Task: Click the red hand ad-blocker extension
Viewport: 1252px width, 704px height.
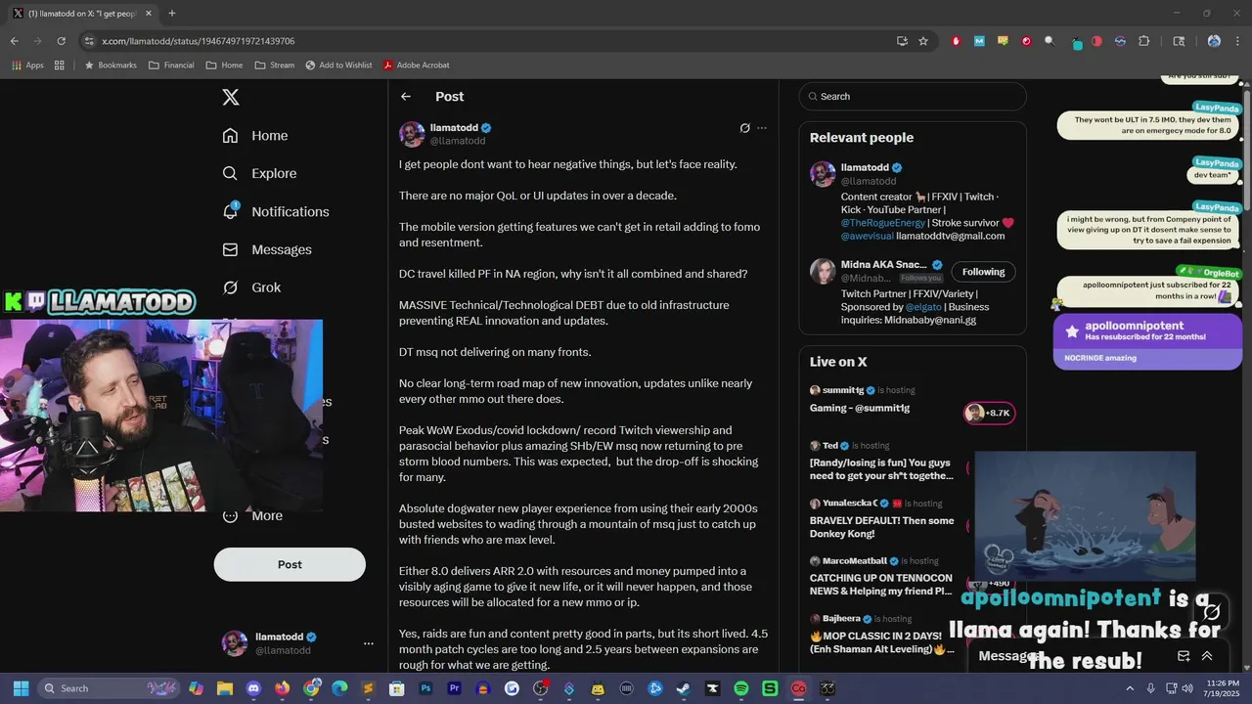Action: click(956, 41)
